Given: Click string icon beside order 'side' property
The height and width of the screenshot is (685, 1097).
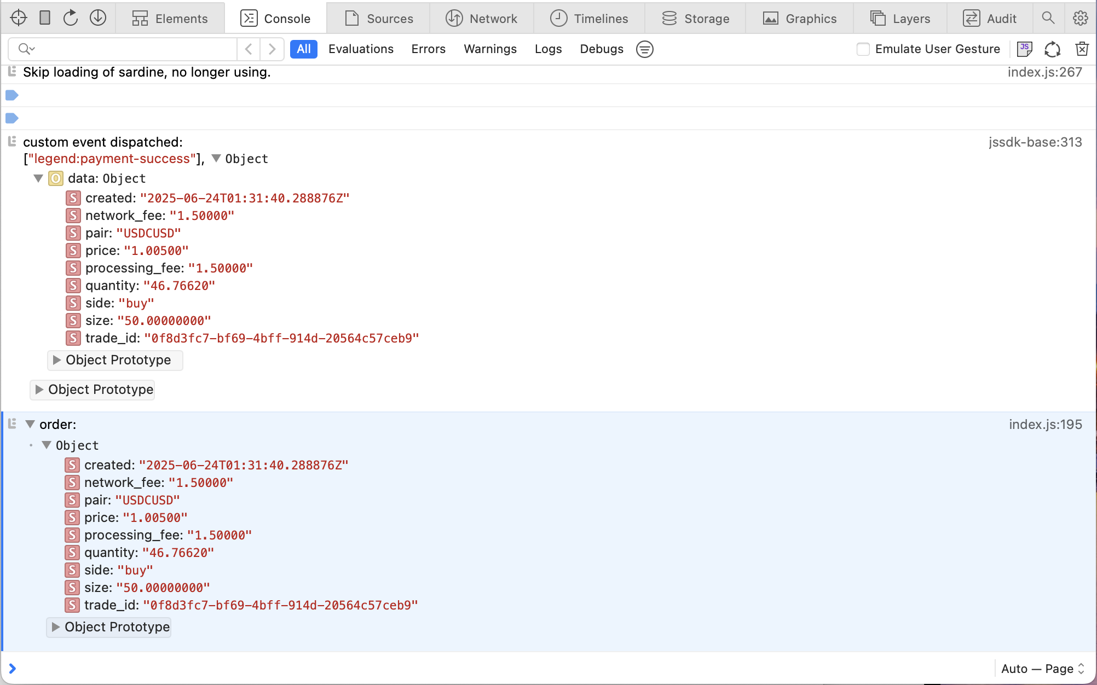Looking at the screenshot, I should (x=72, y=570).
